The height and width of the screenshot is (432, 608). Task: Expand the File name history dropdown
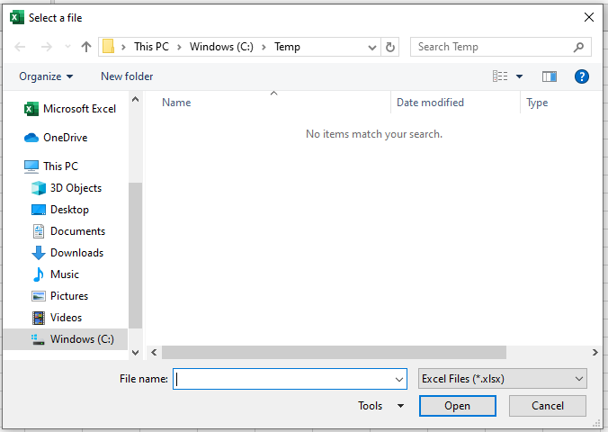tap(399, 379)
